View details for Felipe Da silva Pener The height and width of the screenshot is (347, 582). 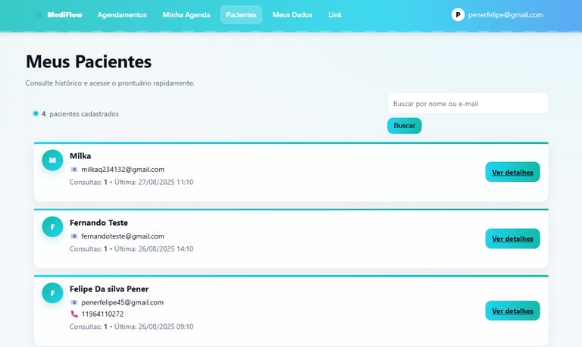pos(512,311)
